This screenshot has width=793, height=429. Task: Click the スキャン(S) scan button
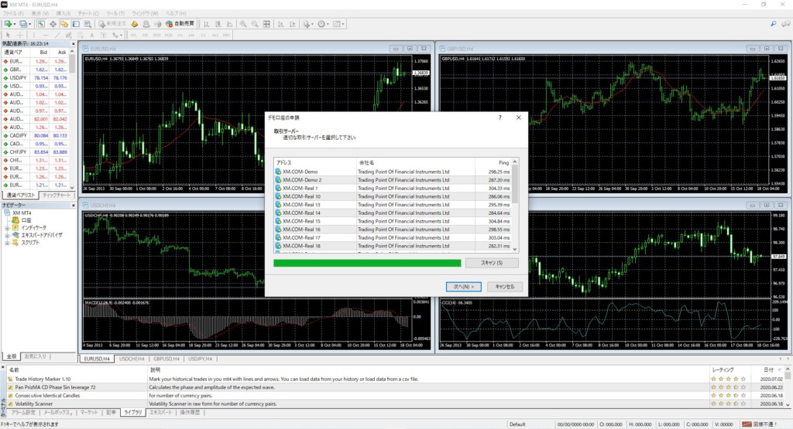[x=492, y=263]
